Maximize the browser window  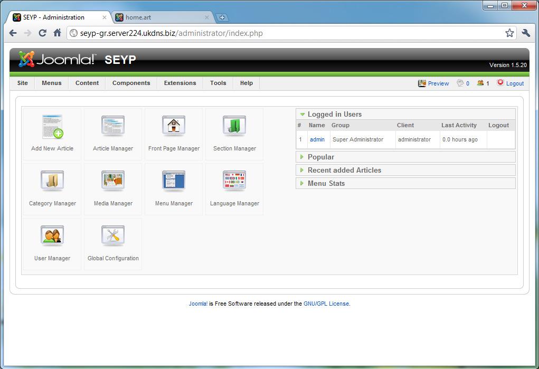coord(504,5)
